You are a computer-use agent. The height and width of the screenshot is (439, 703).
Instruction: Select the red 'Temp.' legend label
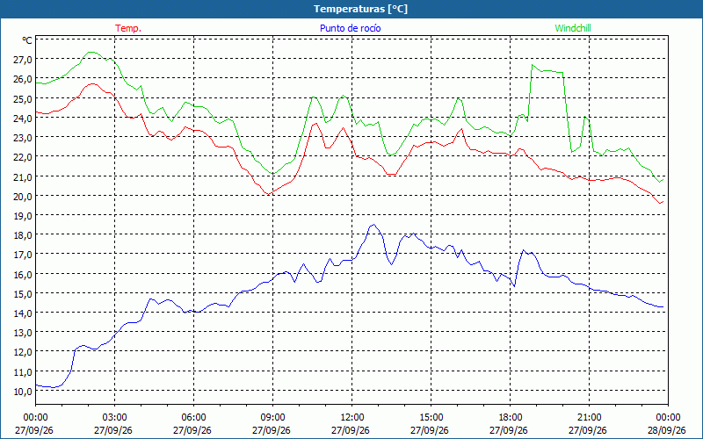tap(128, 28)
